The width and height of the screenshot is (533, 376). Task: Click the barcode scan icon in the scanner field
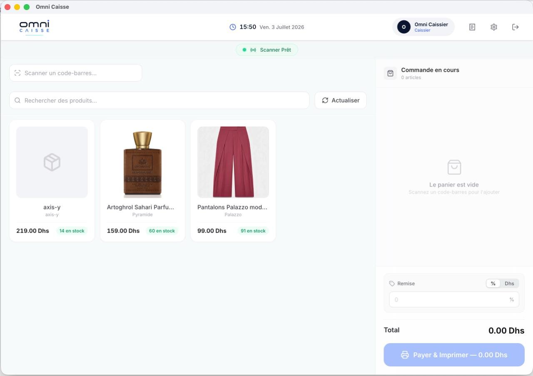(17, 73)
